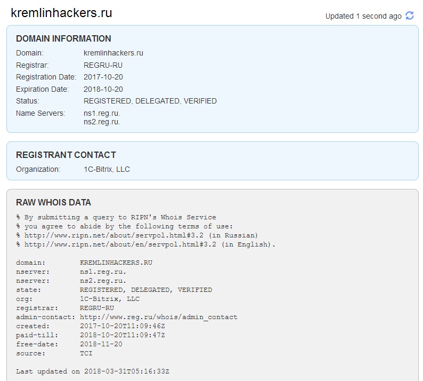Click the Registration Date value 2017-10-20

[103, 77]
